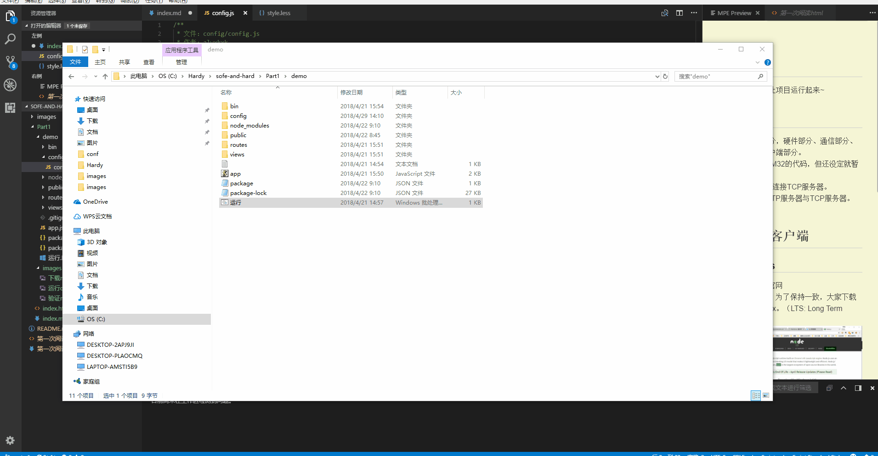Toggle panel position icon in VS Code panel
The width and height of the screenshot is (878, 456).
858,388
